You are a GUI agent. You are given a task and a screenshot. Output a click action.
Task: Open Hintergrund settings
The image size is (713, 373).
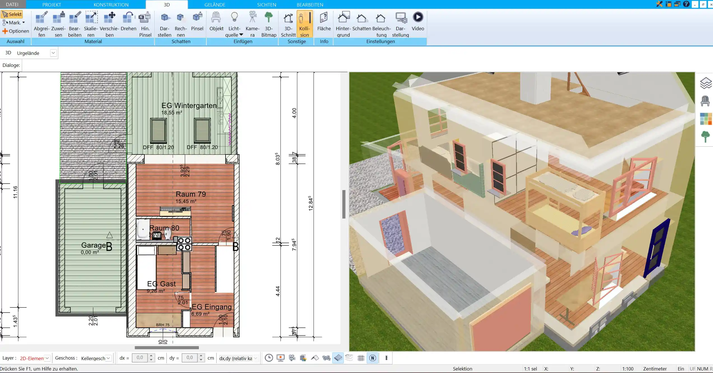tap(343, 24)
